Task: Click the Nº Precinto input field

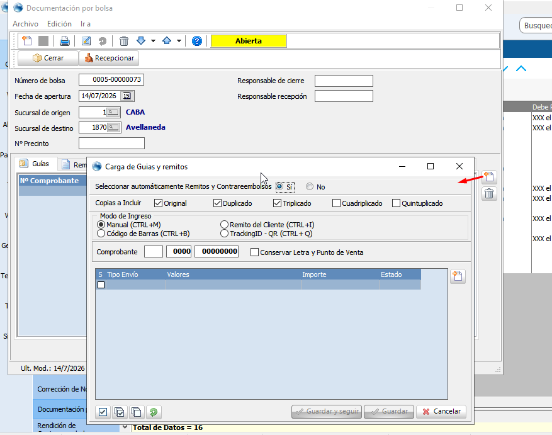Action: tap(111, 144)
